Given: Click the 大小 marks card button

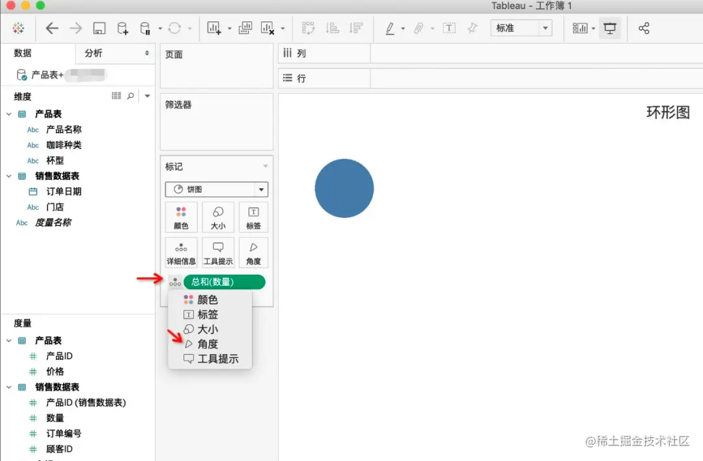Looking at the screenshot, I should tap(218, 217).
